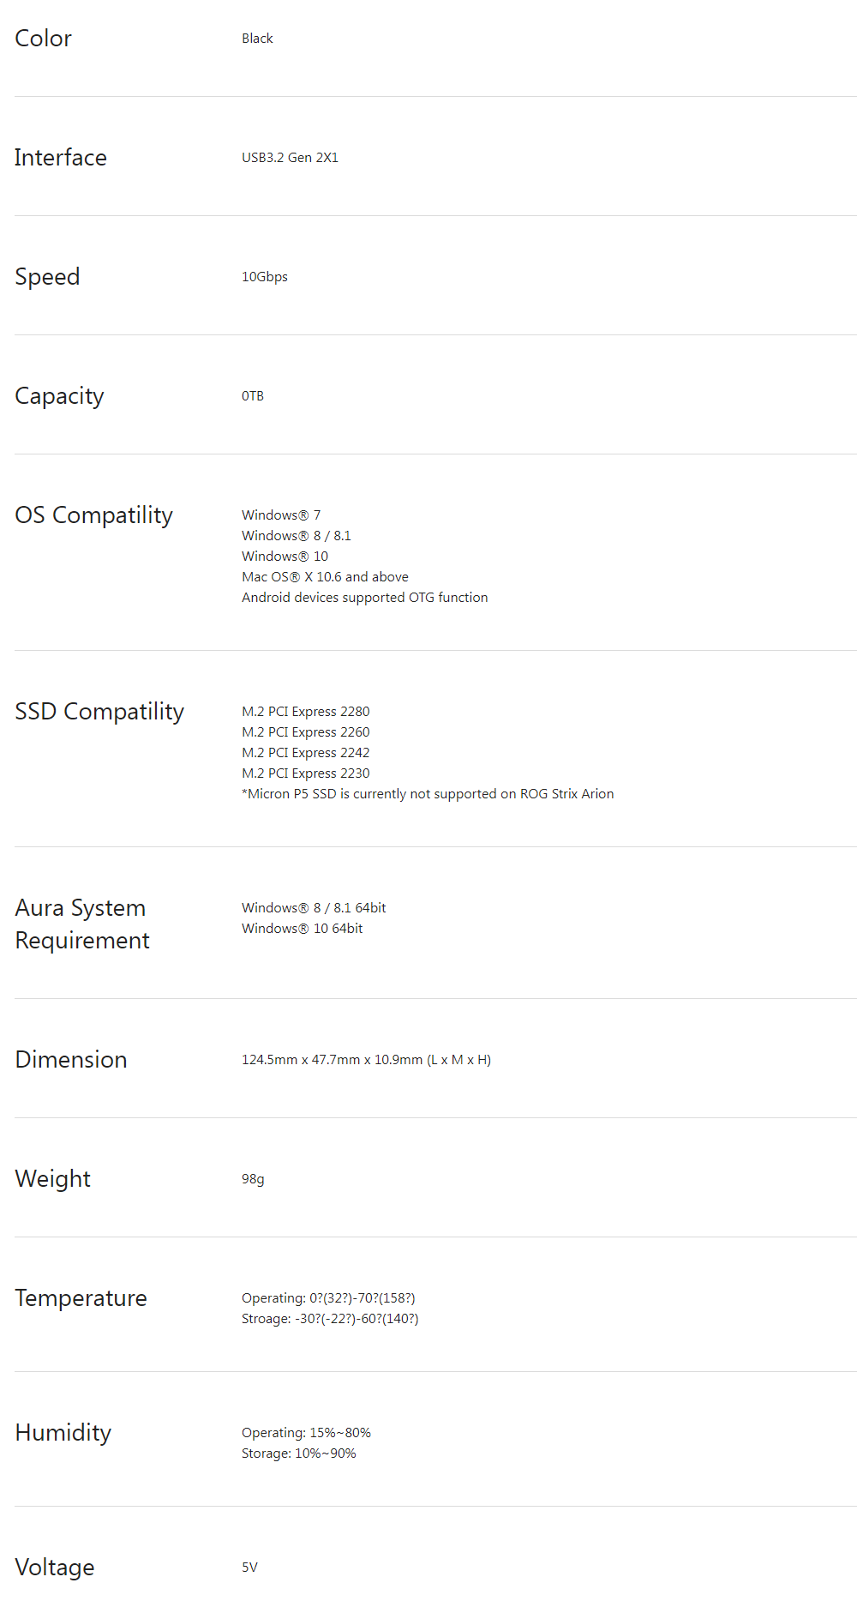Image resolution: width=857 pixels, height=1619 pixels.
Task: Click the Interface row heading
Action: (60, 158)
